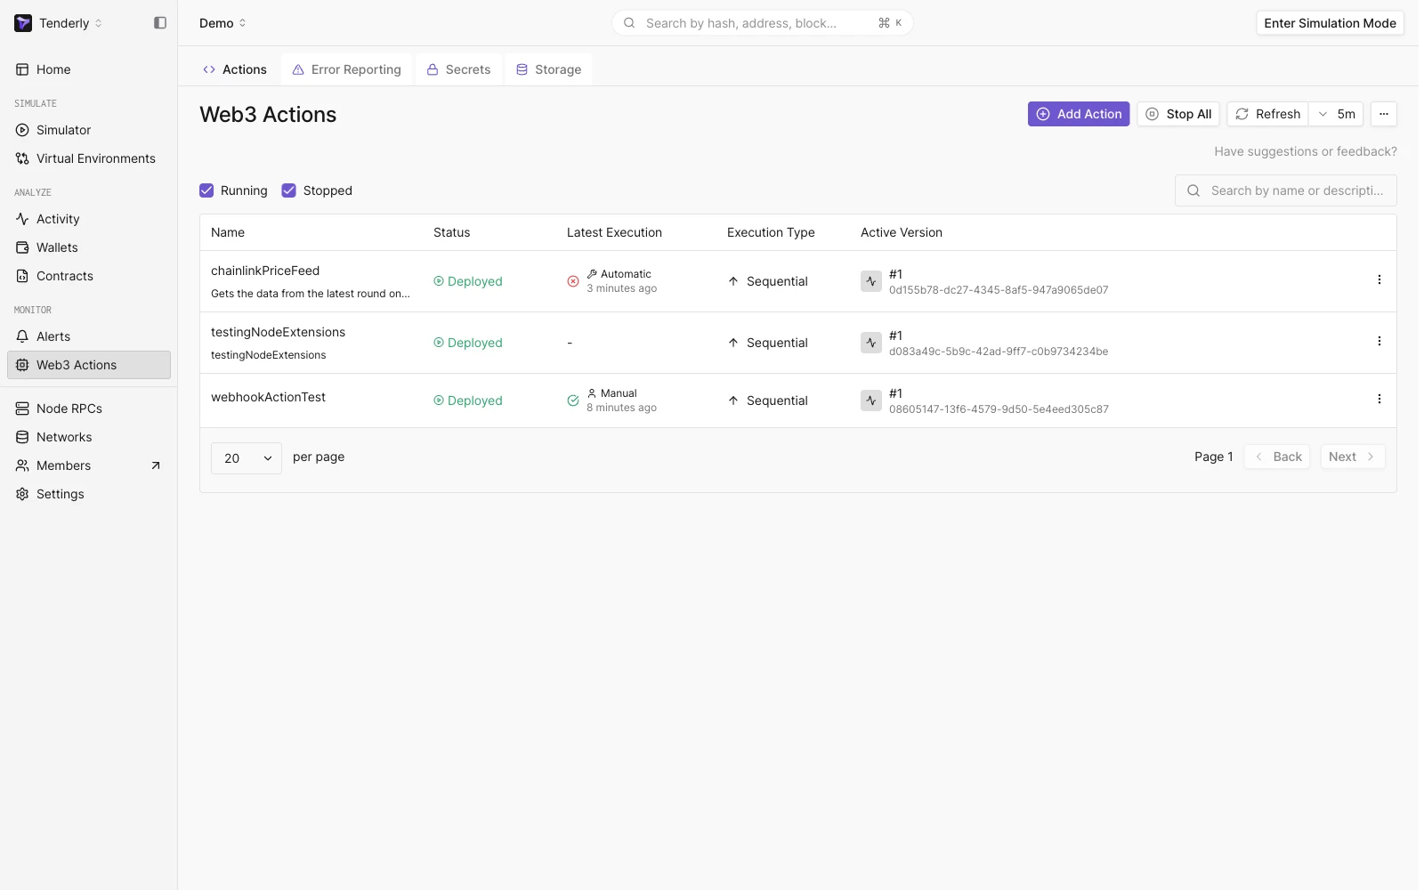Open Contracts in sidebar
This screenshot has width=1424, height=890.
(x=89, y=276)
